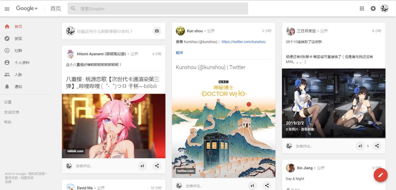The width and height of the screenshot is (396, 190).
Task: Click the compass icon beside 发现
Action: point(7,38)
